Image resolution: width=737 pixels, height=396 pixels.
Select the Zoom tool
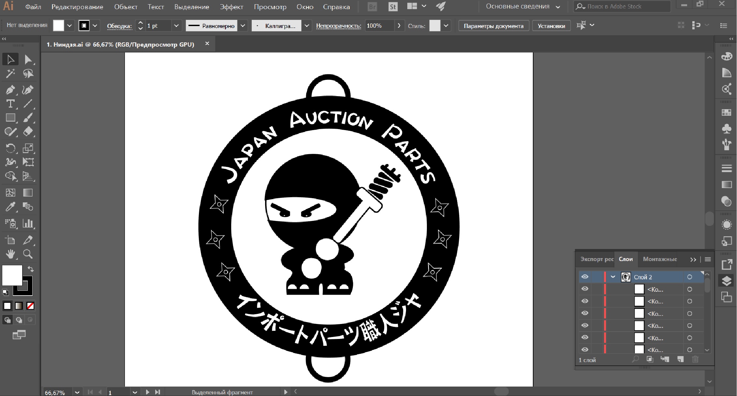pos(28,254)
